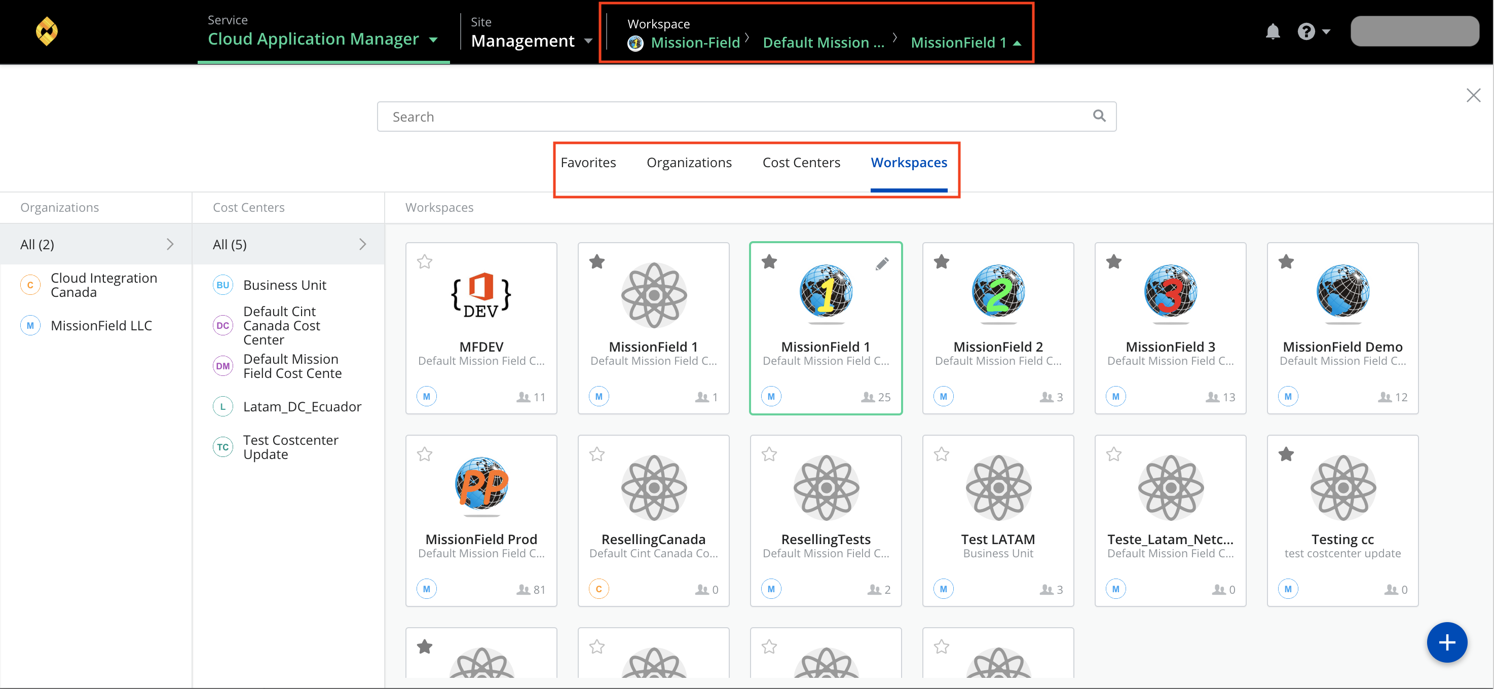This screenshot has width=1494, height=689.
Task: Open ResellingCanada atom icon
Action: [x=654, y=487]
